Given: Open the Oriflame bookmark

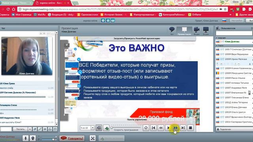Looking at the screenshot, I should (194, 15).
